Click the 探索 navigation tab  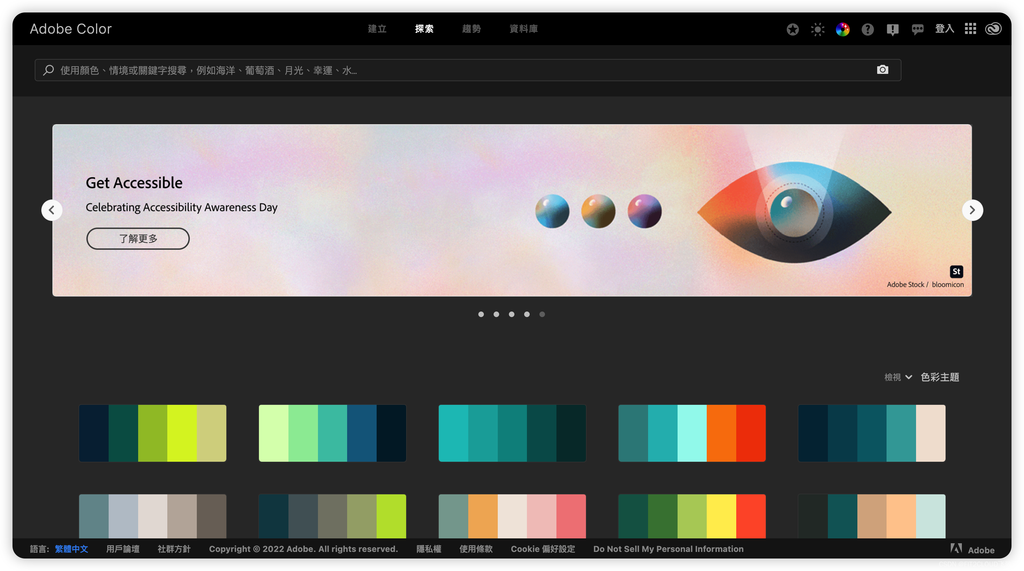pos(423,29)
